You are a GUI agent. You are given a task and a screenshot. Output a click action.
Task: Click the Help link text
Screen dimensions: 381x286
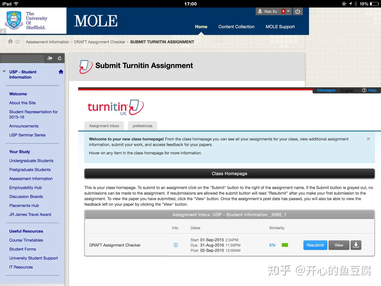(x=372, y=90)
